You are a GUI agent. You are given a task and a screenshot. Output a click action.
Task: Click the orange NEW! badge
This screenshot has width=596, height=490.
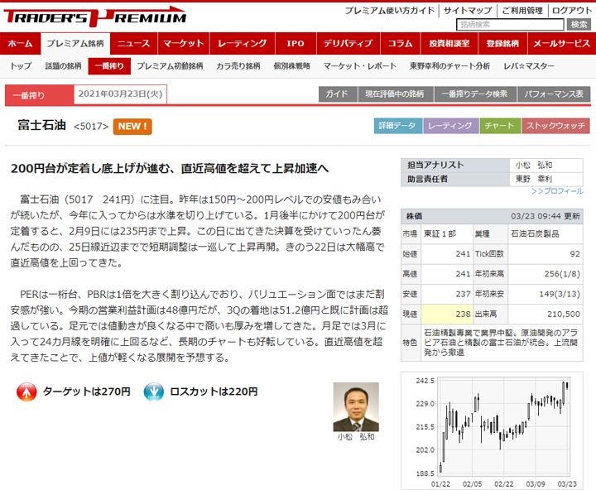tap(132, 127)
